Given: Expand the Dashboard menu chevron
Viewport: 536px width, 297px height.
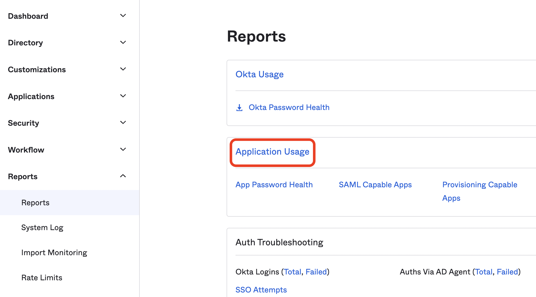Looking at the screenshot, I should click(123, 16).
